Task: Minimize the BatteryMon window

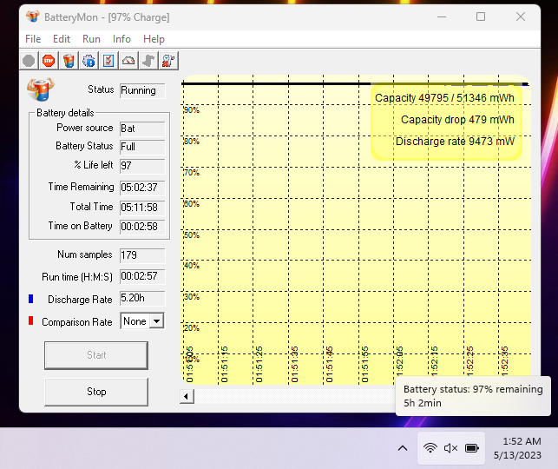Action: pos(442,17)
